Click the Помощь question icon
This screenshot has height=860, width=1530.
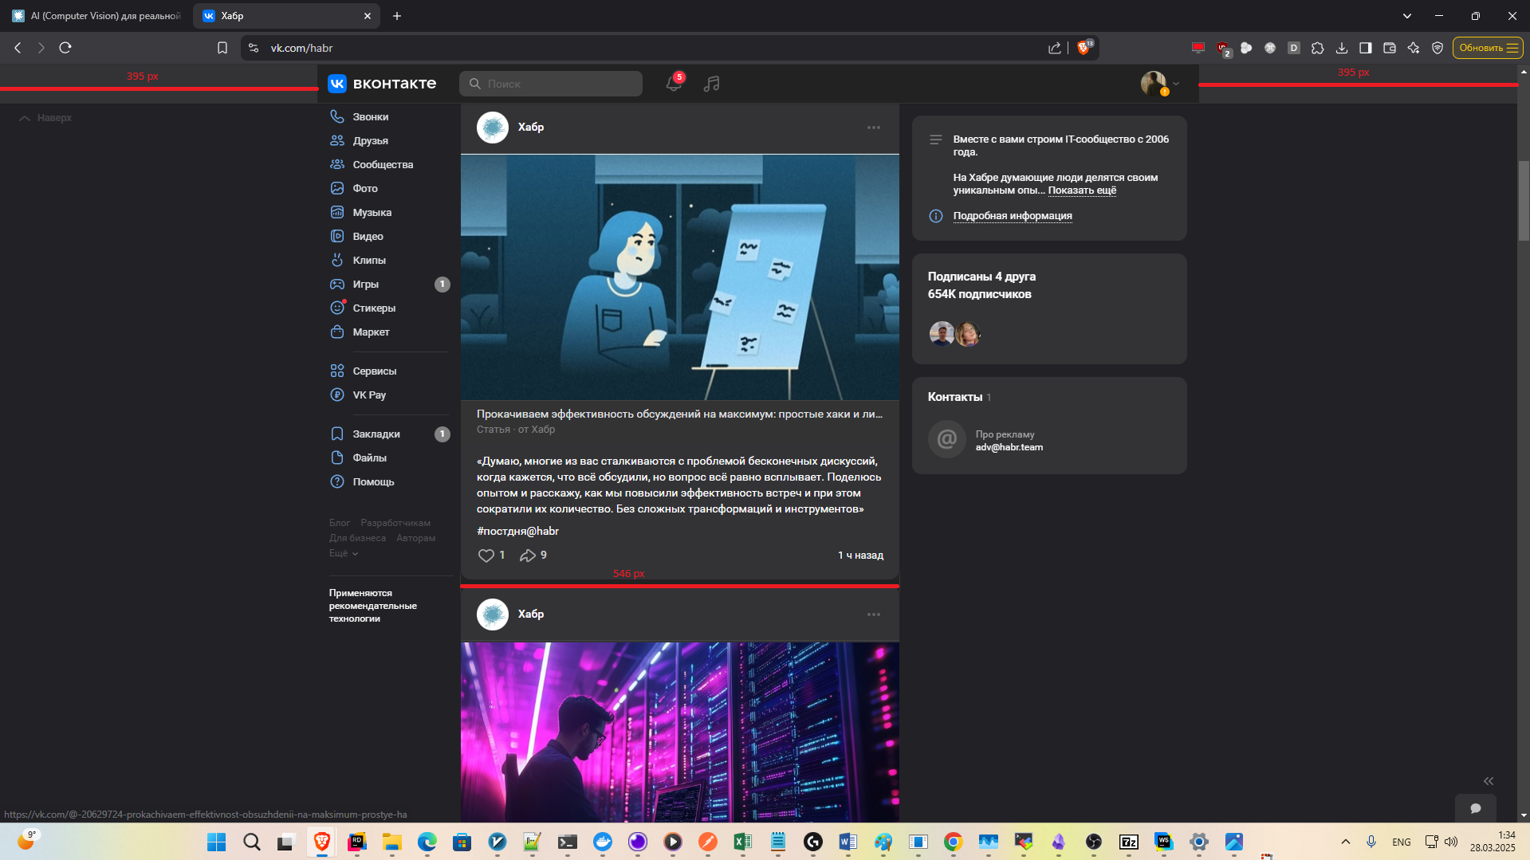click(x=337, y=481)
